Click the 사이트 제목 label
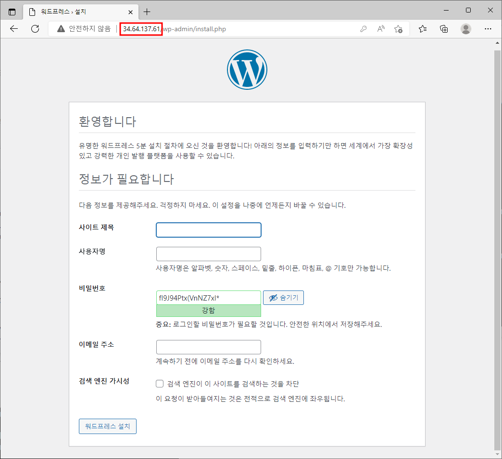Viewport: 502px width, 459px height. tap(96, 227)
